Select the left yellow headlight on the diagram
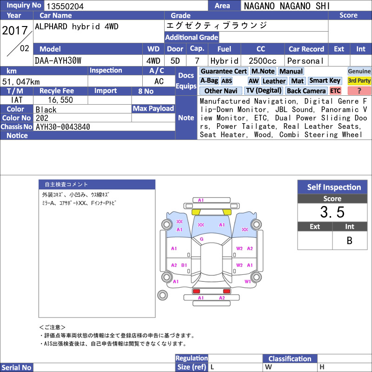This screenshot has height=372, width=372. point(196,212)
